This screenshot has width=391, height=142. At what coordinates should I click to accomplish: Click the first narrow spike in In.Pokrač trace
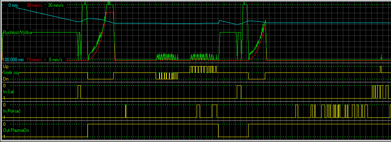pyautogui.click(x=126, y=111)
